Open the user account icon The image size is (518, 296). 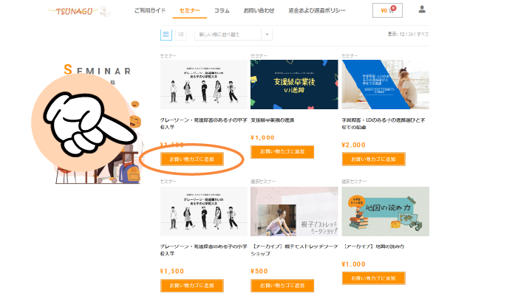point(422,10)
